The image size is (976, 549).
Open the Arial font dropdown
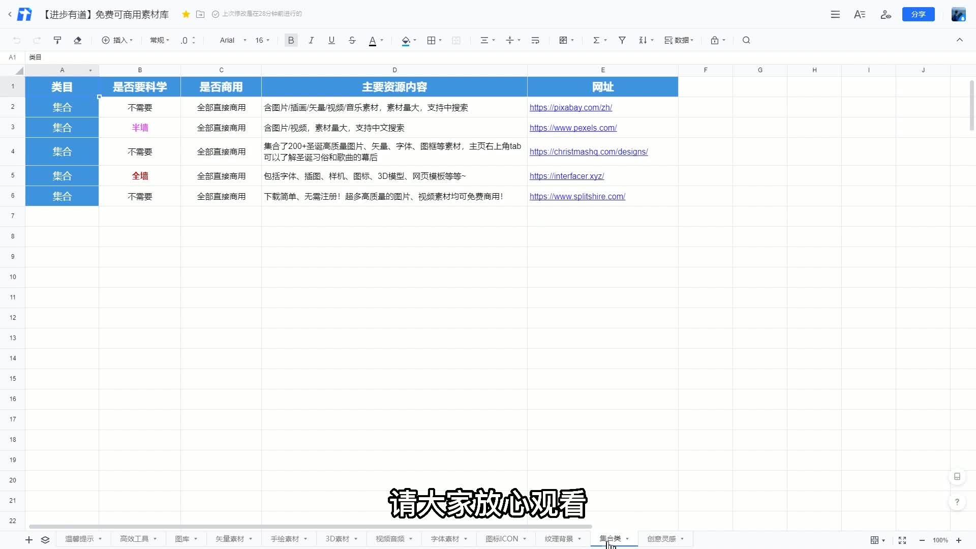[233, 40]
